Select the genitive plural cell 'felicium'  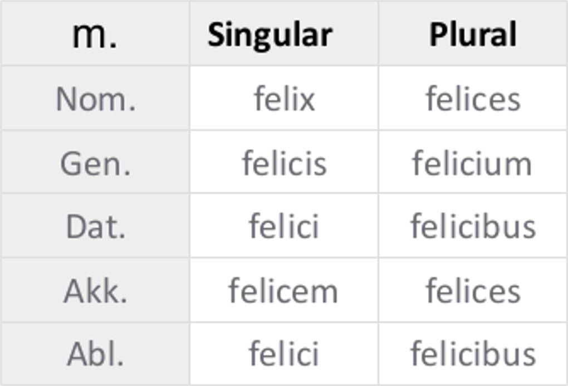point(472,164)
